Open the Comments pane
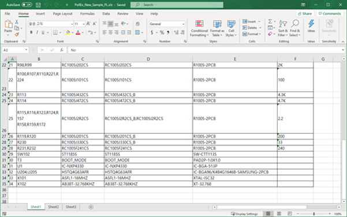The height and width of the screenshot is (217, 347). pos(330,13)
